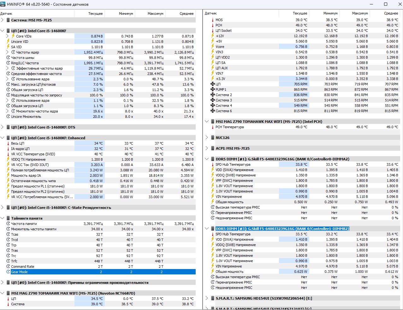Select the DDR5 DIMM [#3] G.Skill header
403x310 pixels.
click(x=282, y=229)
